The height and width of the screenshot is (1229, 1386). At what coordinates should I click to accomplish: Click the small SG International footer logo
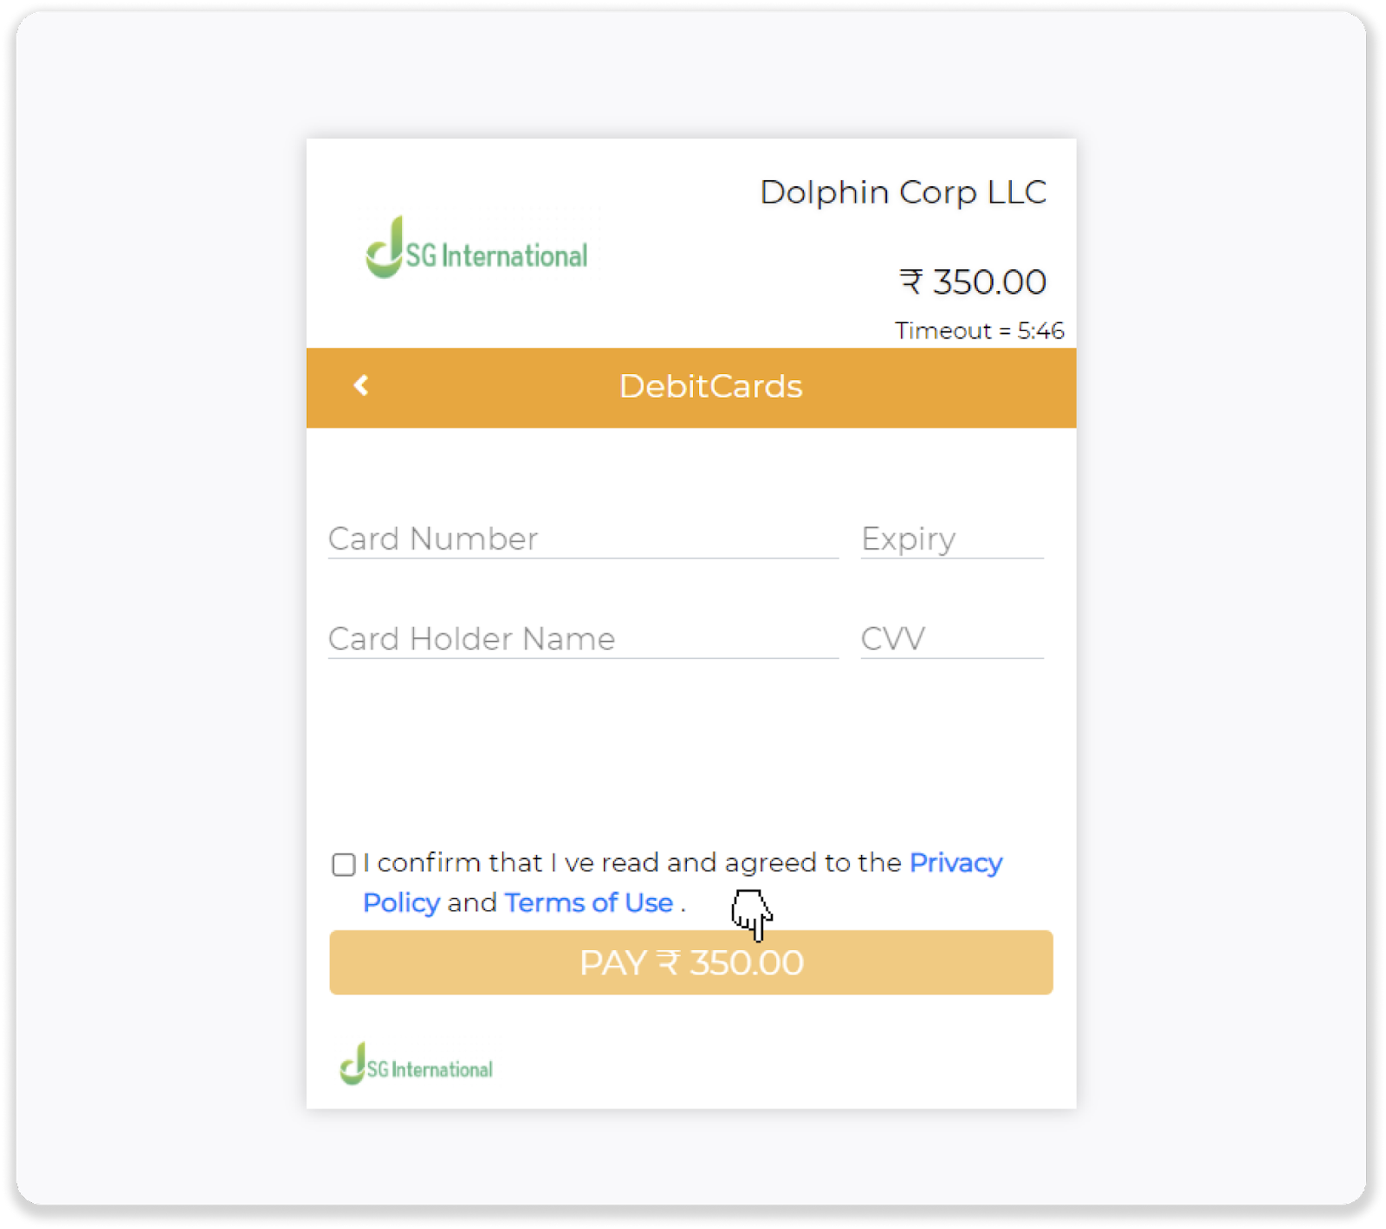[416, 1064]
